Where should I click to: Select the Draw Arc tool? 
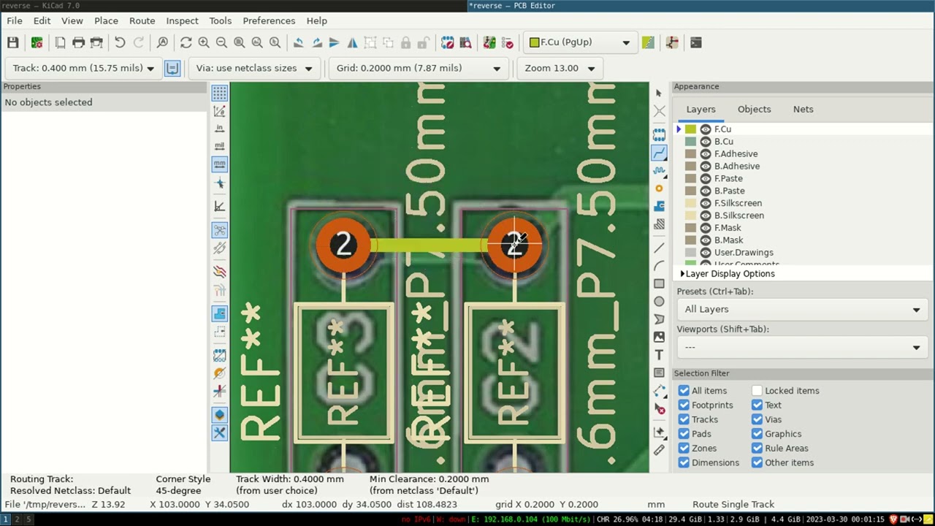click(659, 266)
